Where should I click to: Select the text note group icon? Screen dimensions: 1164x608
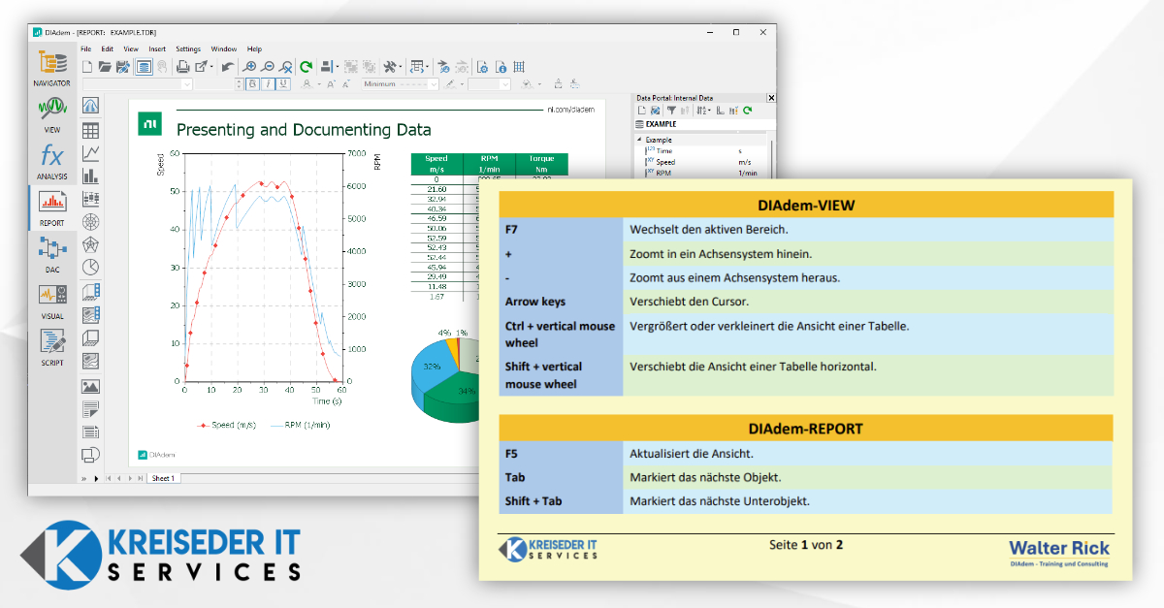coord(90,408)
